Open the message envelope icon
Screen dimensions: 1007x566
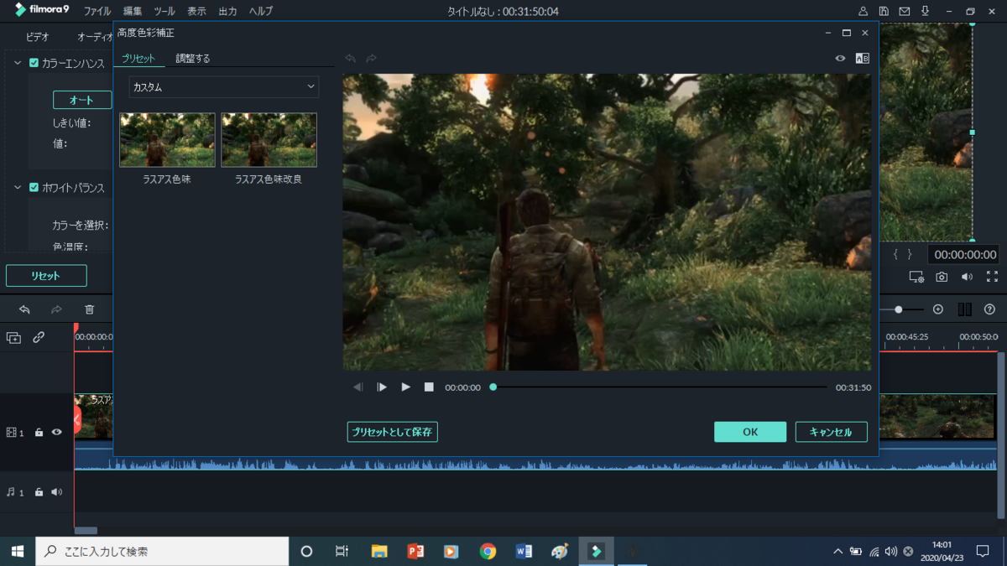point(905,12)
